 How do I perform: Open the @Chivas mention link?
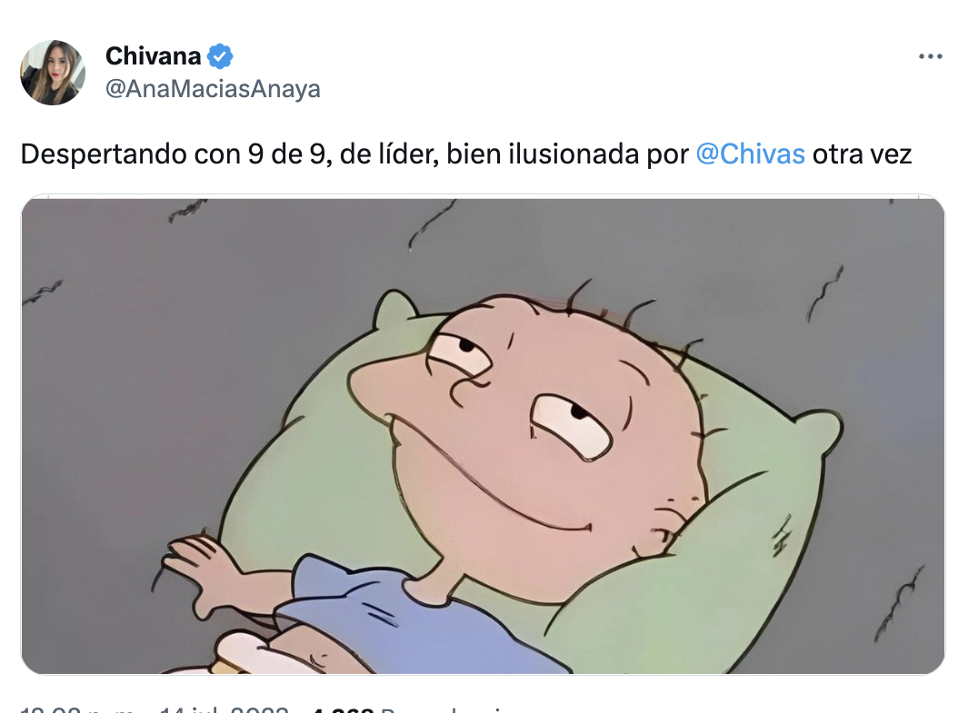pos(750,154)
